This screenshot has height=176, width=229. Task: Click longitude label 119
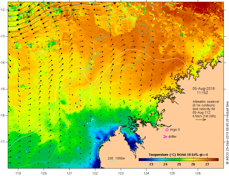pyautogui.click(x=18, y=173)
